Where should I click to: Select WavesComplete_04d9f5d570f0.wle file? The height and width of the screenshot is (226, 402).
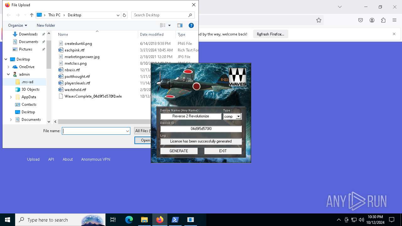coord(93,96)
